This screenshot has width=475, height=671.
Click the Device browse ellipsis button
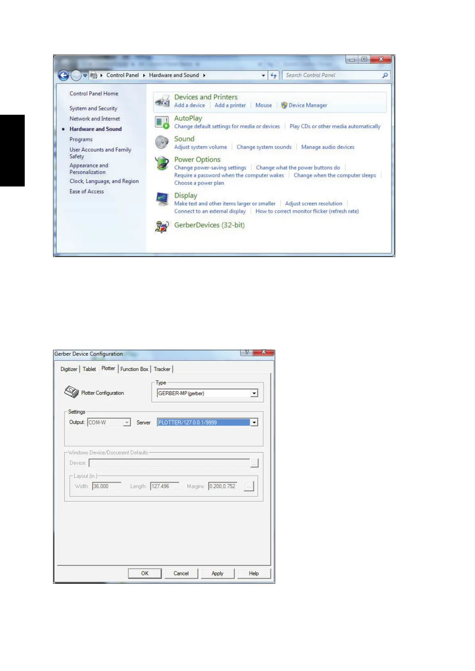pyautogui.click(x=254, y=463)
